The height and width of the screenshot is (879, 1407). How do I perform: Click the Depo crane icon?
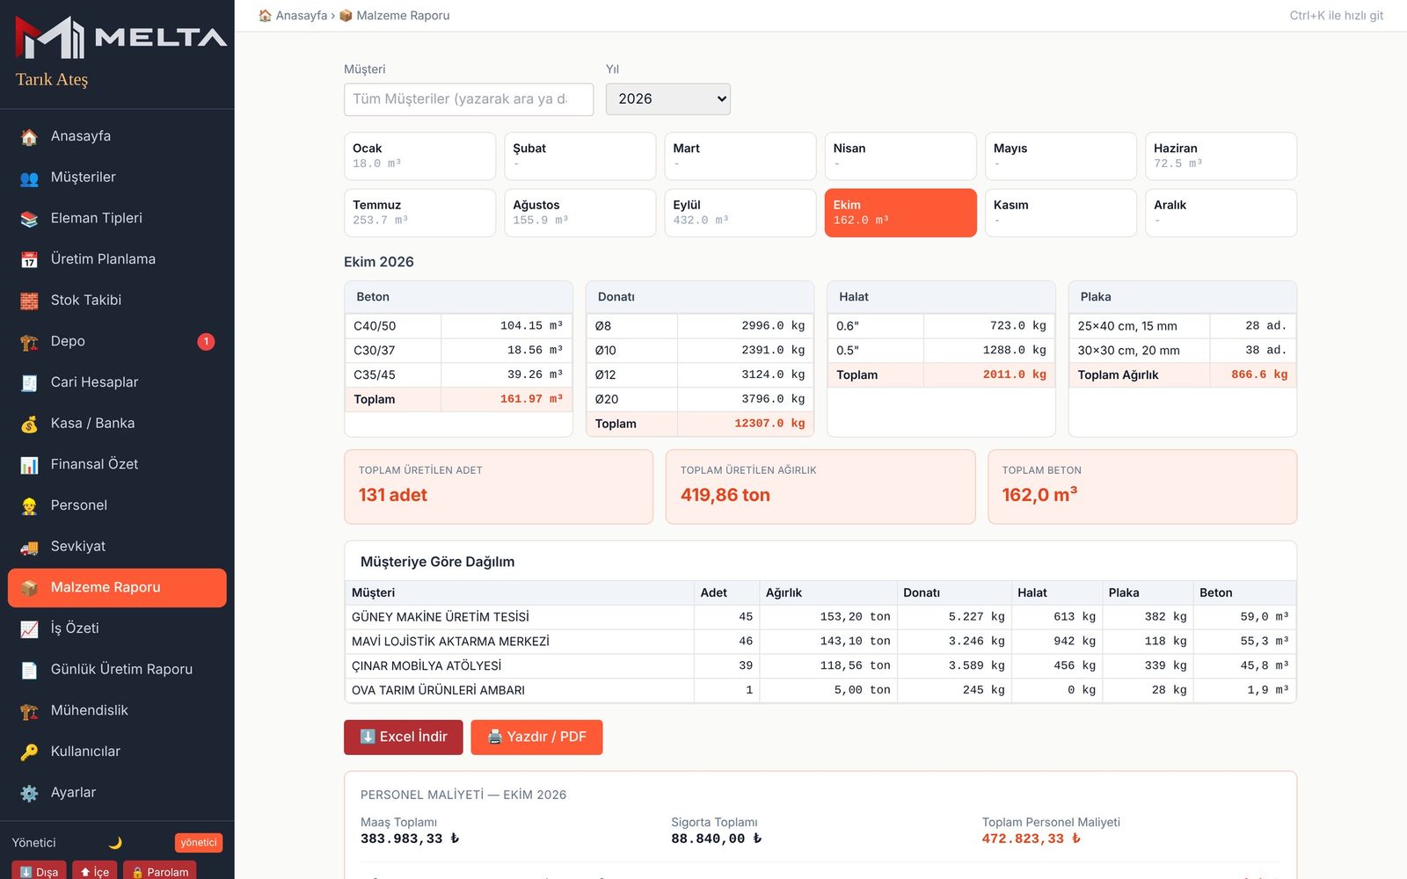[29, 342]
